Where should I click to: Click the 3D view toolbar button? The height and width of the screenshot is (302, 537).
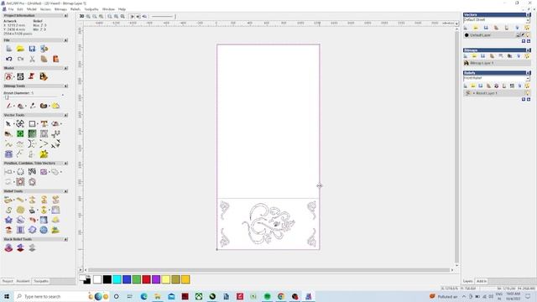81,17
